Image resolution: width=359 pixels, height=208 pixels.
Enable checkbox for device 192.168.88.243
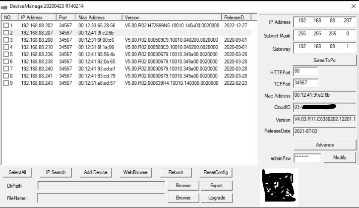(x=6, y=83)
